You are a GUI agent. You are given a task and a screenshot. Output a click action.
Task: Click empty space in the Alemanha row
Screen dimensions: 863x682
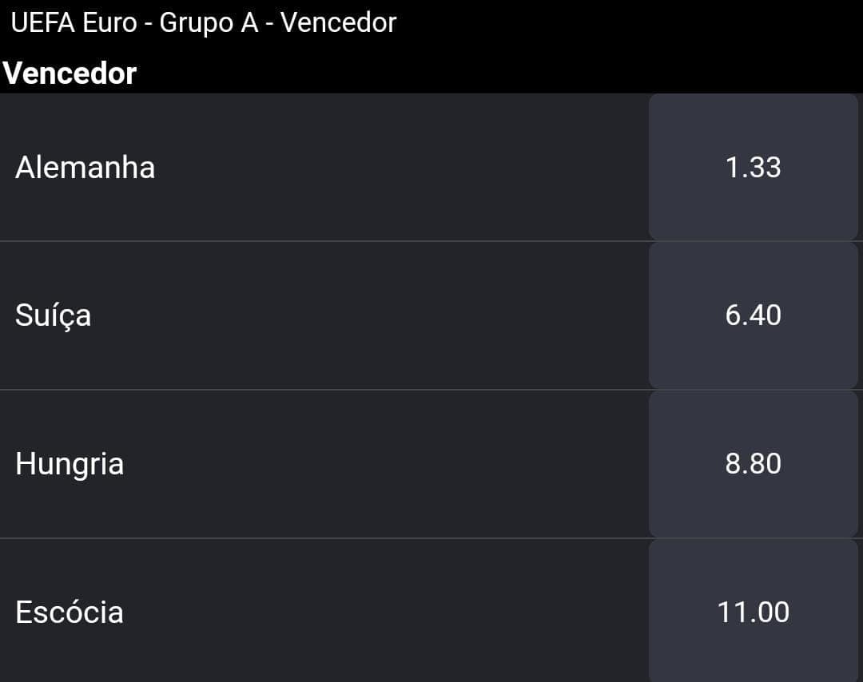(402, 167)
